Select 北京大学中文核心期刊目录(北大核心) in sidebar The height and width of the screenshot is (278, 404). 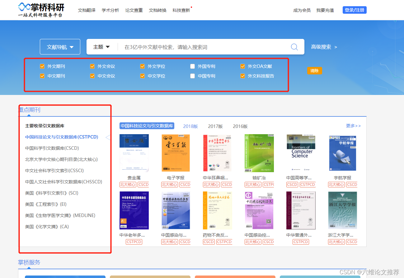click(61, 159)
